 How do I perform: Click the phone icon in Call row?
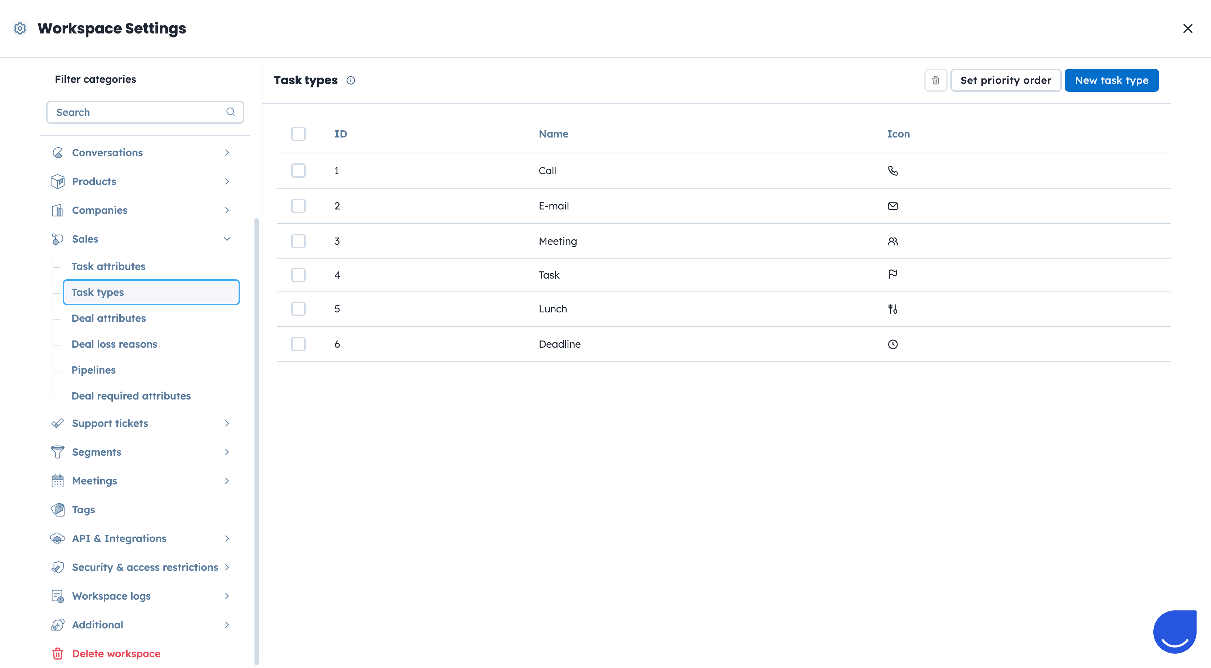[892, 171]
